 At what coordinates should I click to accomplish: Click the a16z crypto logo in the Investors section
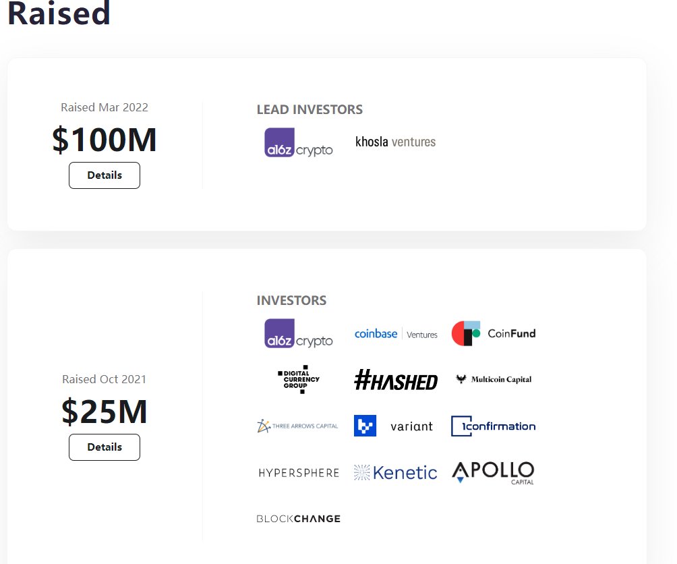pyautogui.click(x=298, y=333)
